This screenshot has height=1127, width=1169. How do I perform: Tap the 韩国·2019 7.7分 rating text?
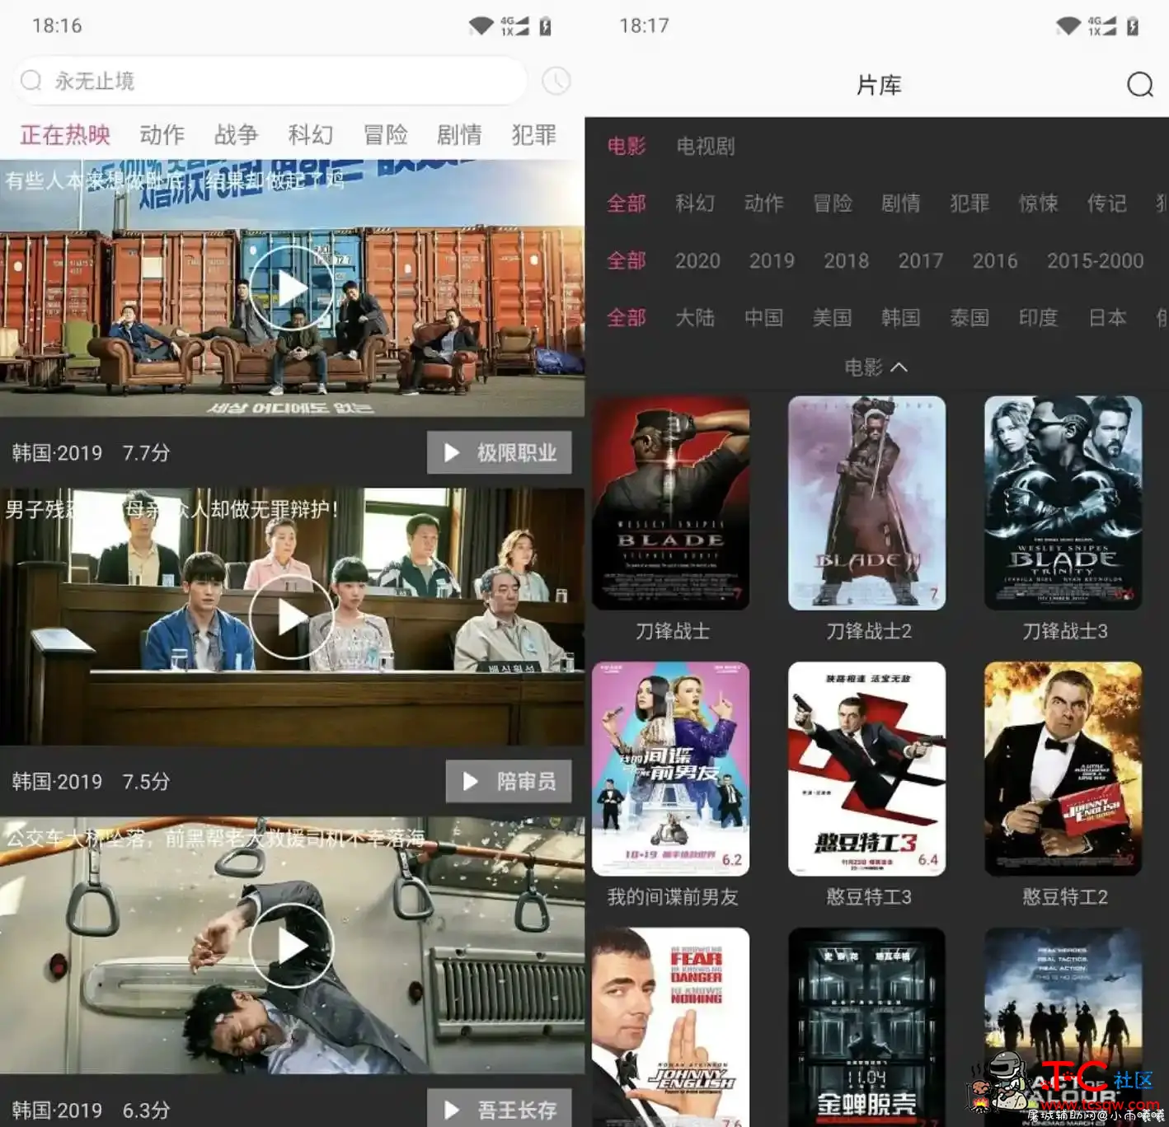coord(91,452)
